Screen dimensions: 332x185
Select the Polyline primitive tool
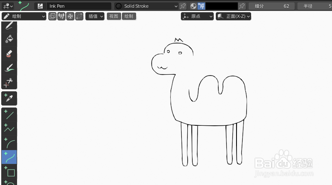(9, 129)
